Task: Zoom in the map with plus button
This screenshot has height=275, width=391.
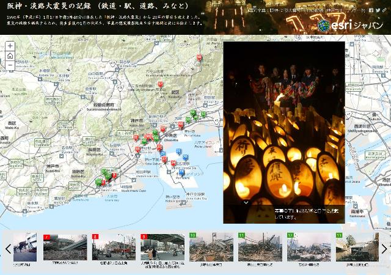Action: click(10, 46)
